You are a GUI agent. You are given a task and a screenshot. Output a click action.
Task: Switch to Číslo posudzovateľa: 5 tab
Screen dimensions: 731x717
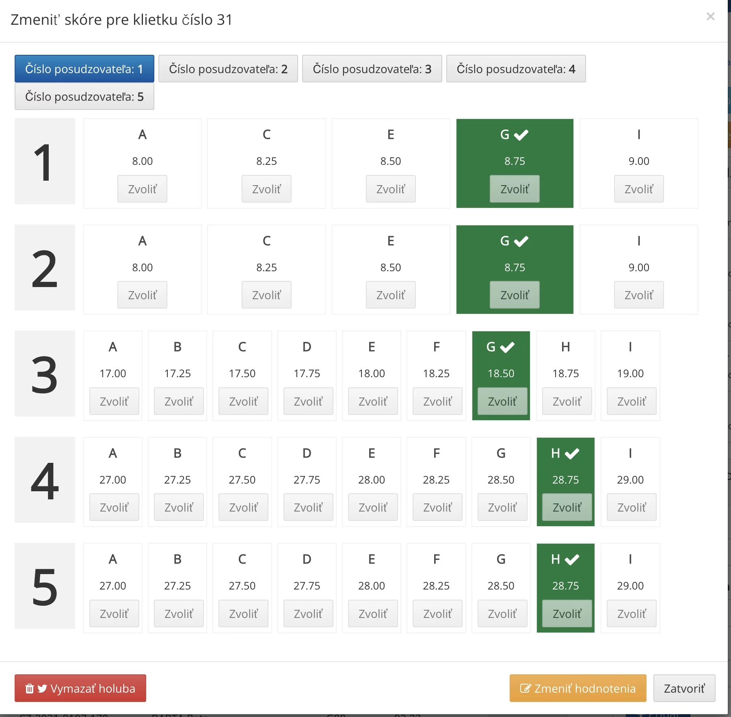point(84,97)
